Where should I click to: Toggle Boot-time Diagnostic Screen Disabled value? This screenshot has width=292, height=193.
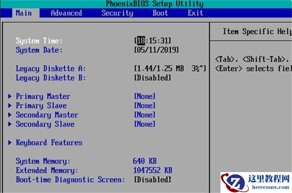(152, 179)
